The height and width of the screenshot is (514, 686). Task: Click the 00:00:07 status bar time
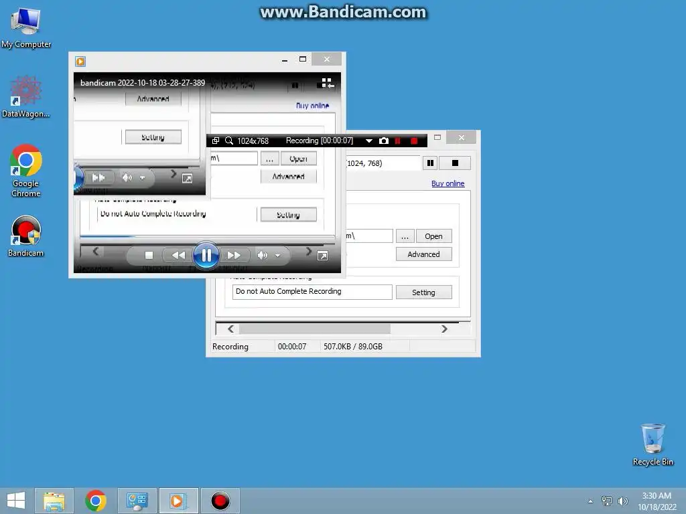click(x=292, y=347)
